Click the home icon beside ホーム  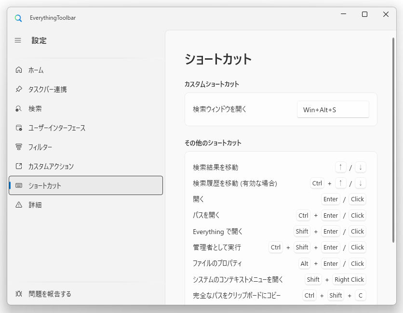(19, 70)
